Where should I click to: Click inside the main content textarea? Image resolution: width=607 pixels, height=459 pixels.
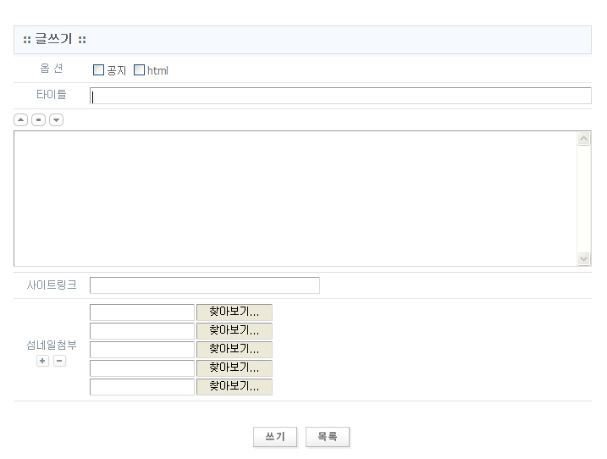(295, 199)
